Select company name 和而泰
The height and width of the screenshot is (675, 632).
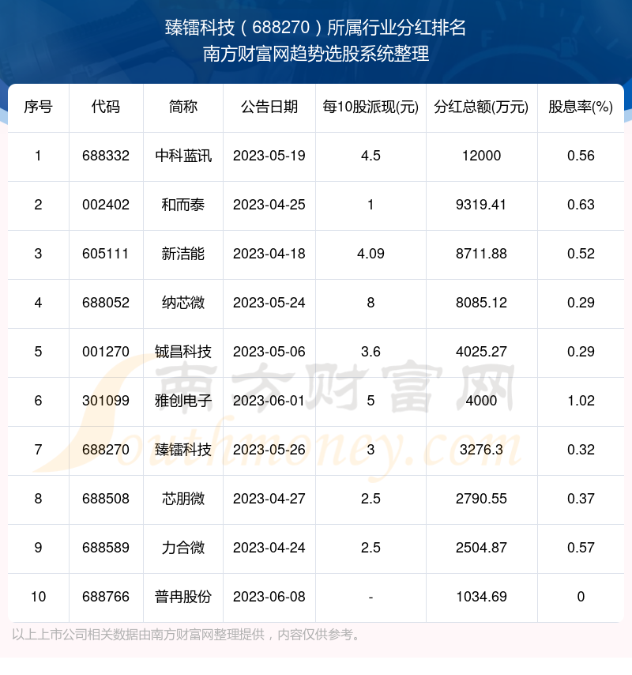[x=183, y=205]
